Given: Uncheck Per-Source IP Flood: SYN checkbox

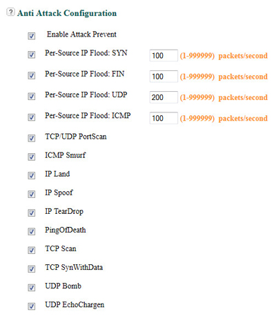Looking at the screenshot, I should [x=32, y=55].
